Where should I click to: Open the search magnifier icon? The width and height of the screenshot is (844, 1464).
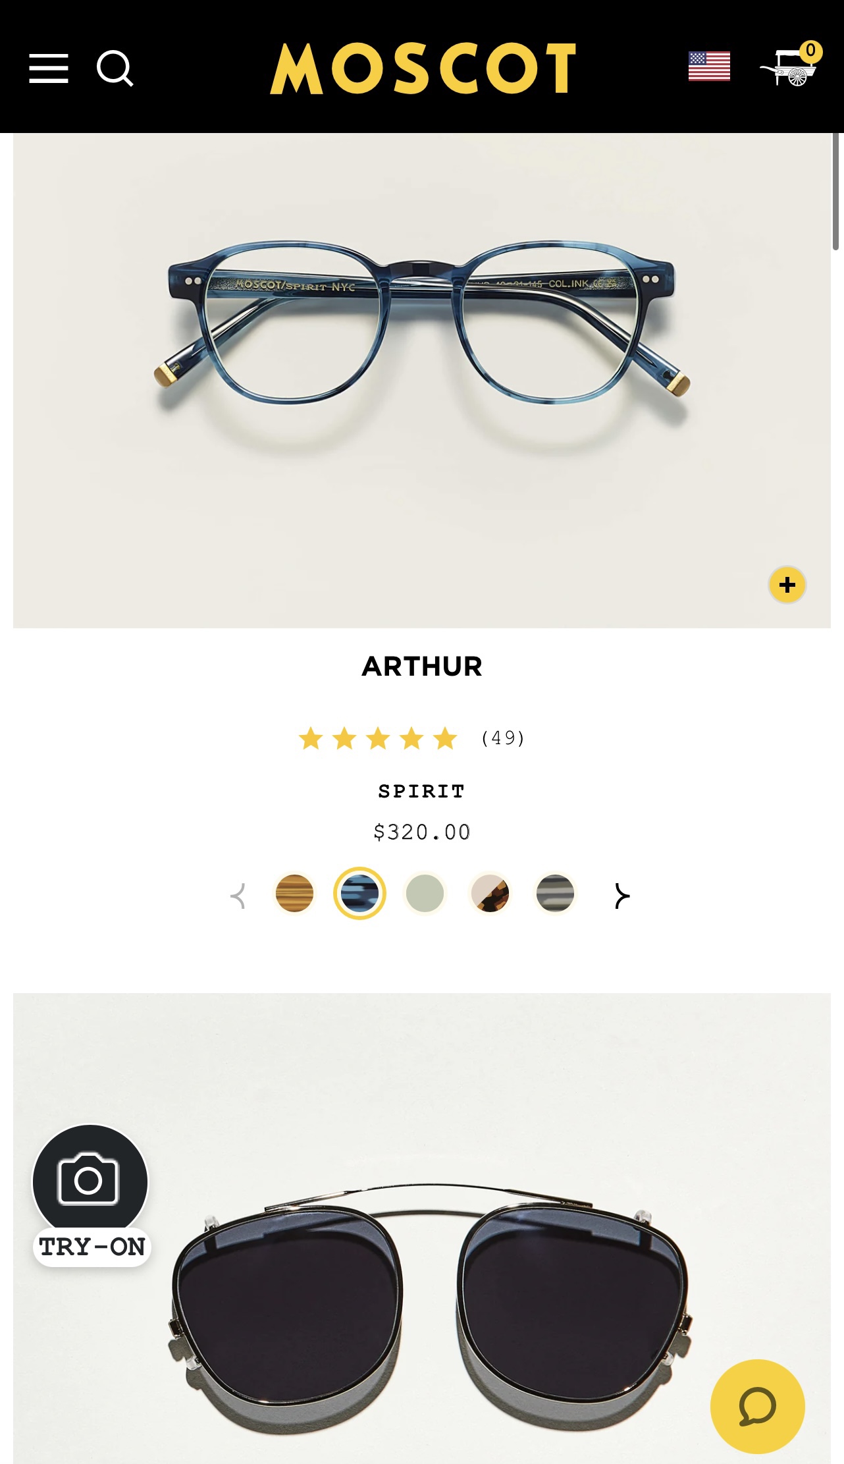tap(115, 68)
